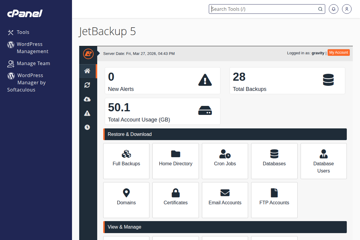Select the JetBackup home sidebar icon

[87, 71]
